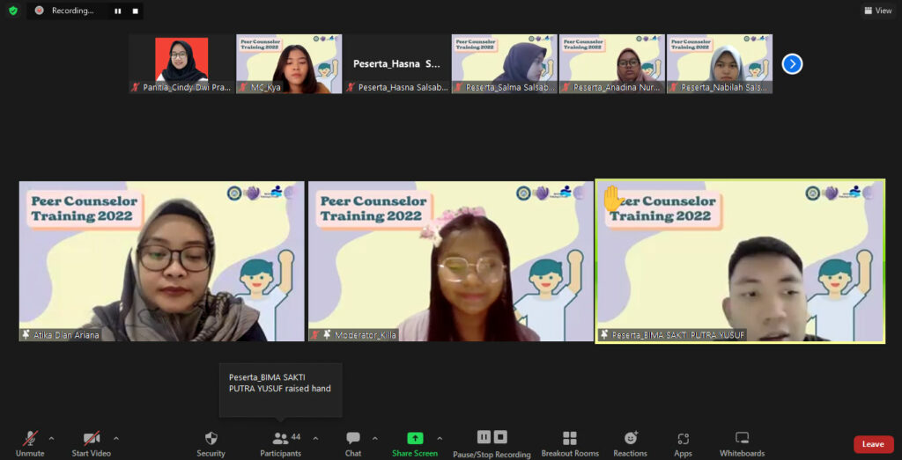Viewport: 902px width, 460px height.
Task: Show next participants with blue arrow
Action: 792,63
